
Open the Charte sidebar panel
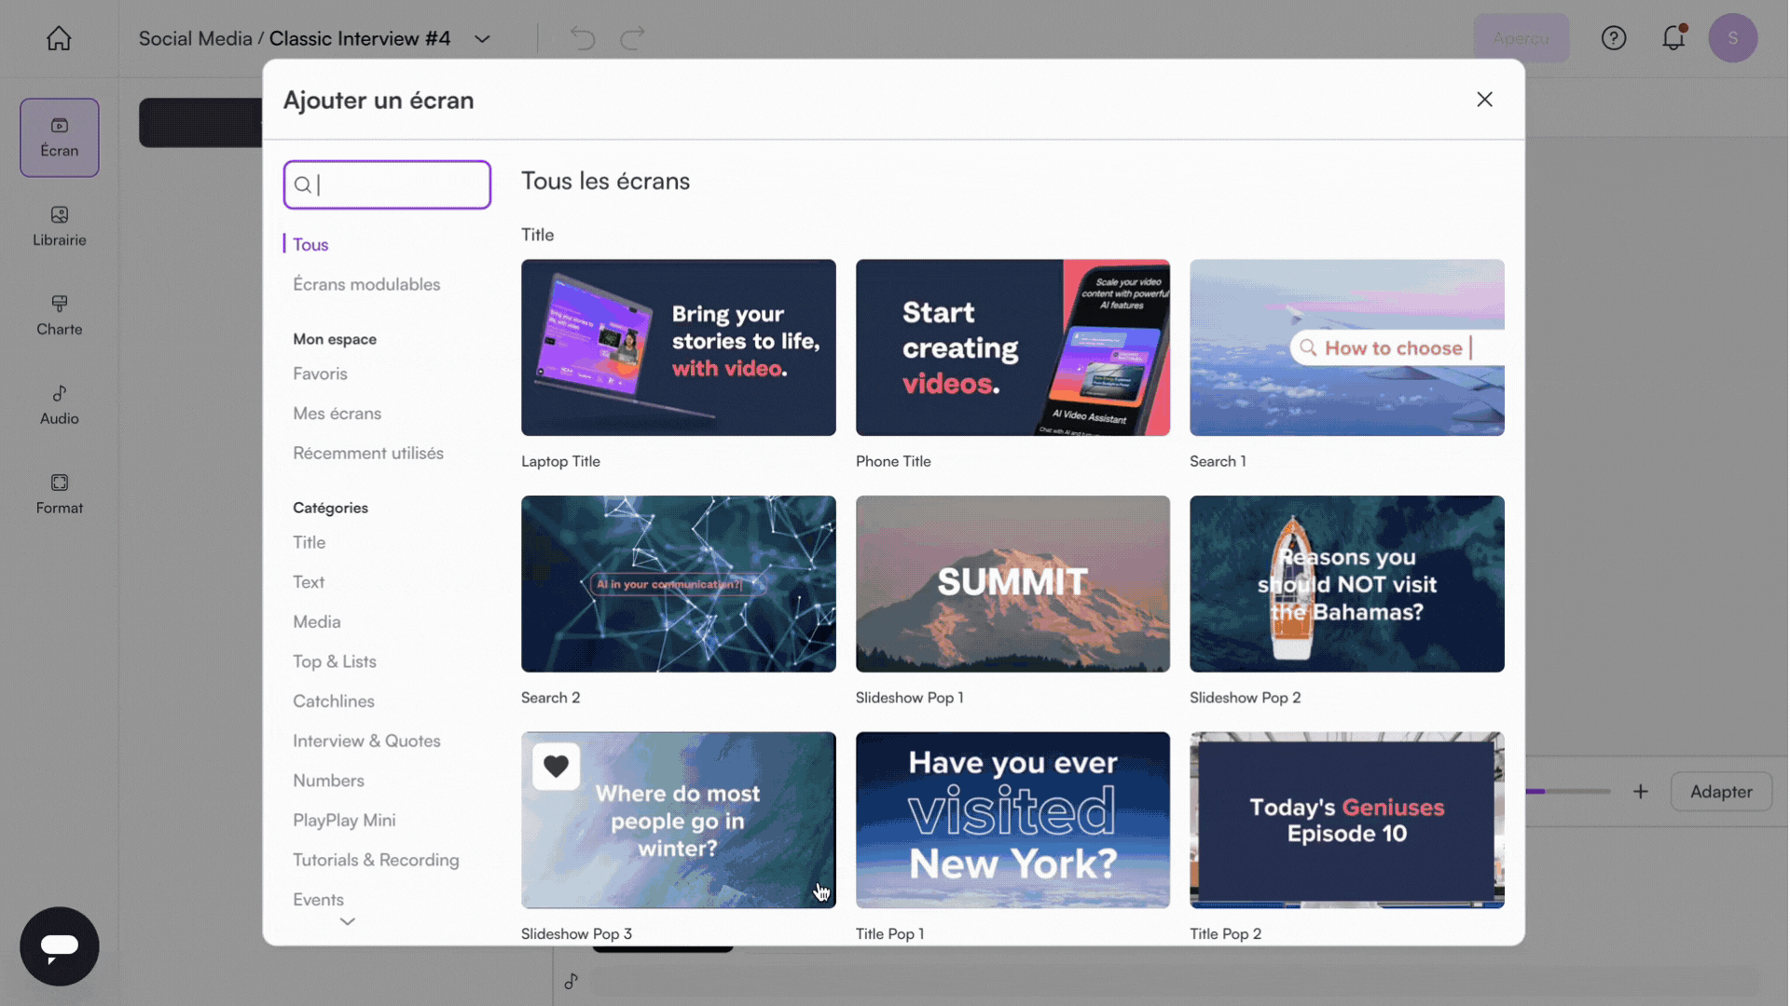pyautogui.click(x=59, y=316)
